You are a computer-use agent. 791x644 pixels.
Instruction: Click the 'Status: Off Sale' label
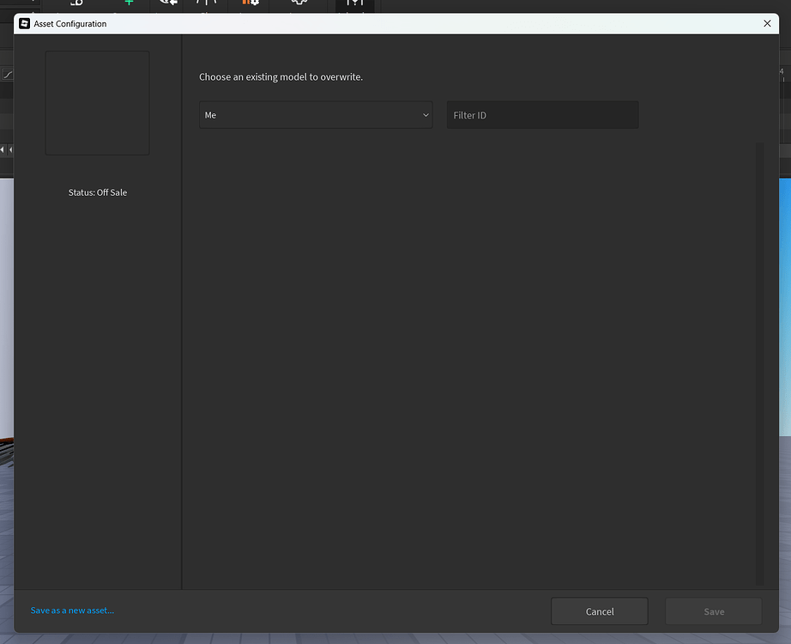[97, 192]
